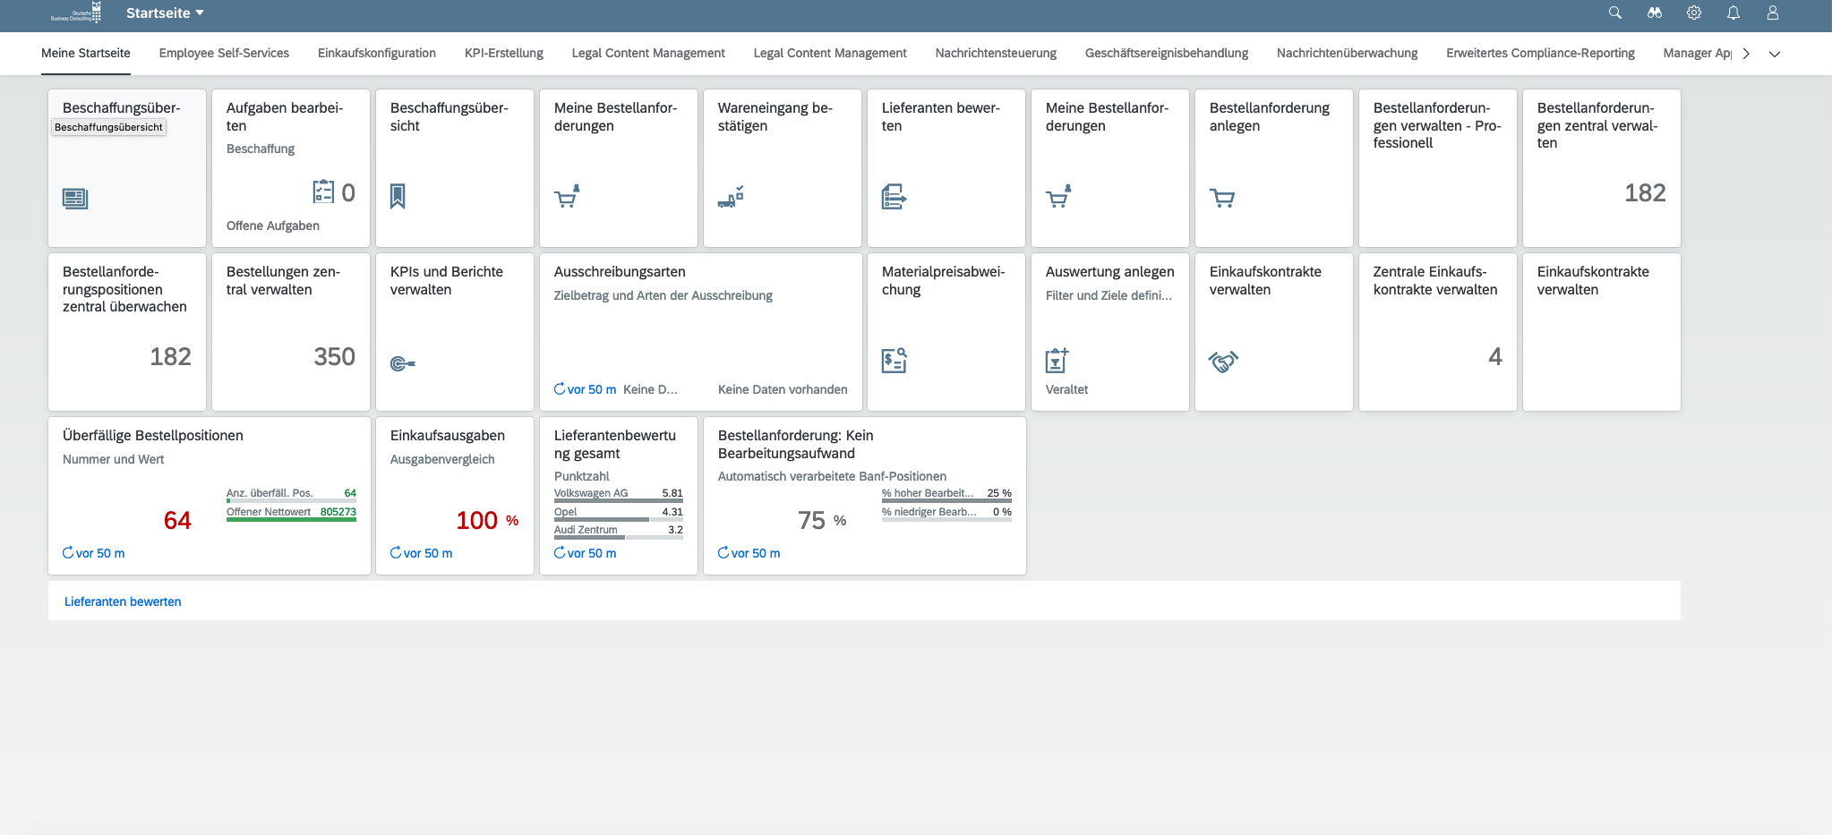Image resolution: width=1832 pixels, height=835 pixels.
Task: Open the first Legal Content Management tab
Action: 648,54
